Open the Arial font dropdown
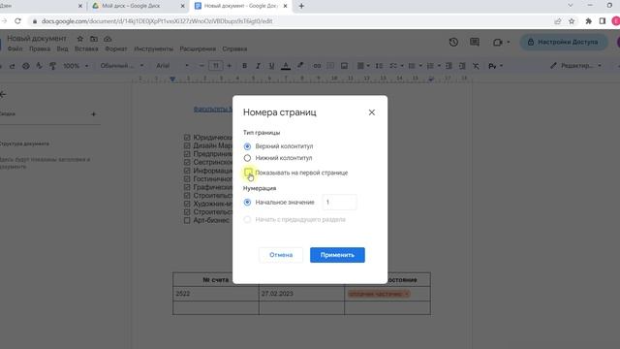Screen dimensions: 620x349 click(x=172, y=66)
